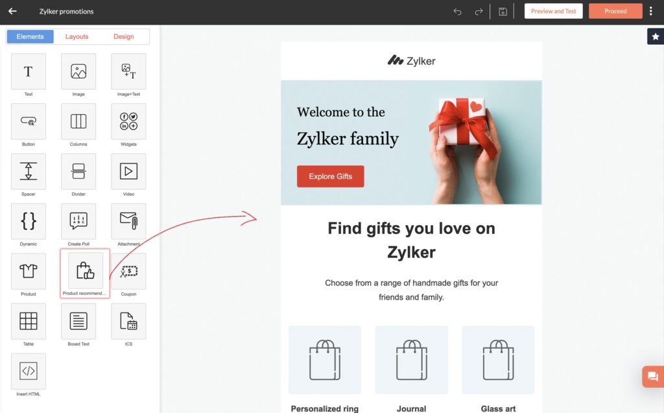The height and width of the screenshot is (413, 664).
Task: Insert a Spacer element
Action: tap(29, 171)
